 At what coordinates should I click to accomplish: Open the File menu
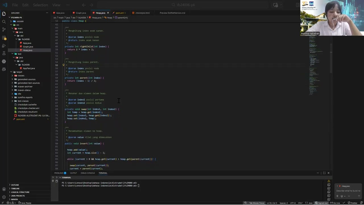pos(15,5)
